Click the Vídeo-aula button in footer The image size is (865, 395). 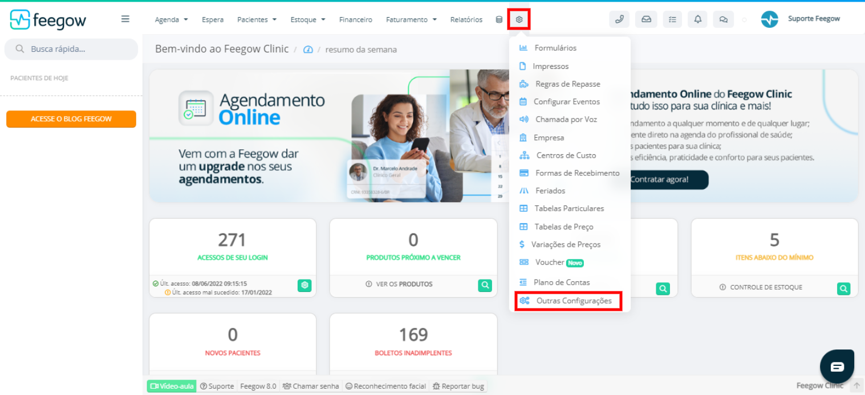(x=172, y=386)
